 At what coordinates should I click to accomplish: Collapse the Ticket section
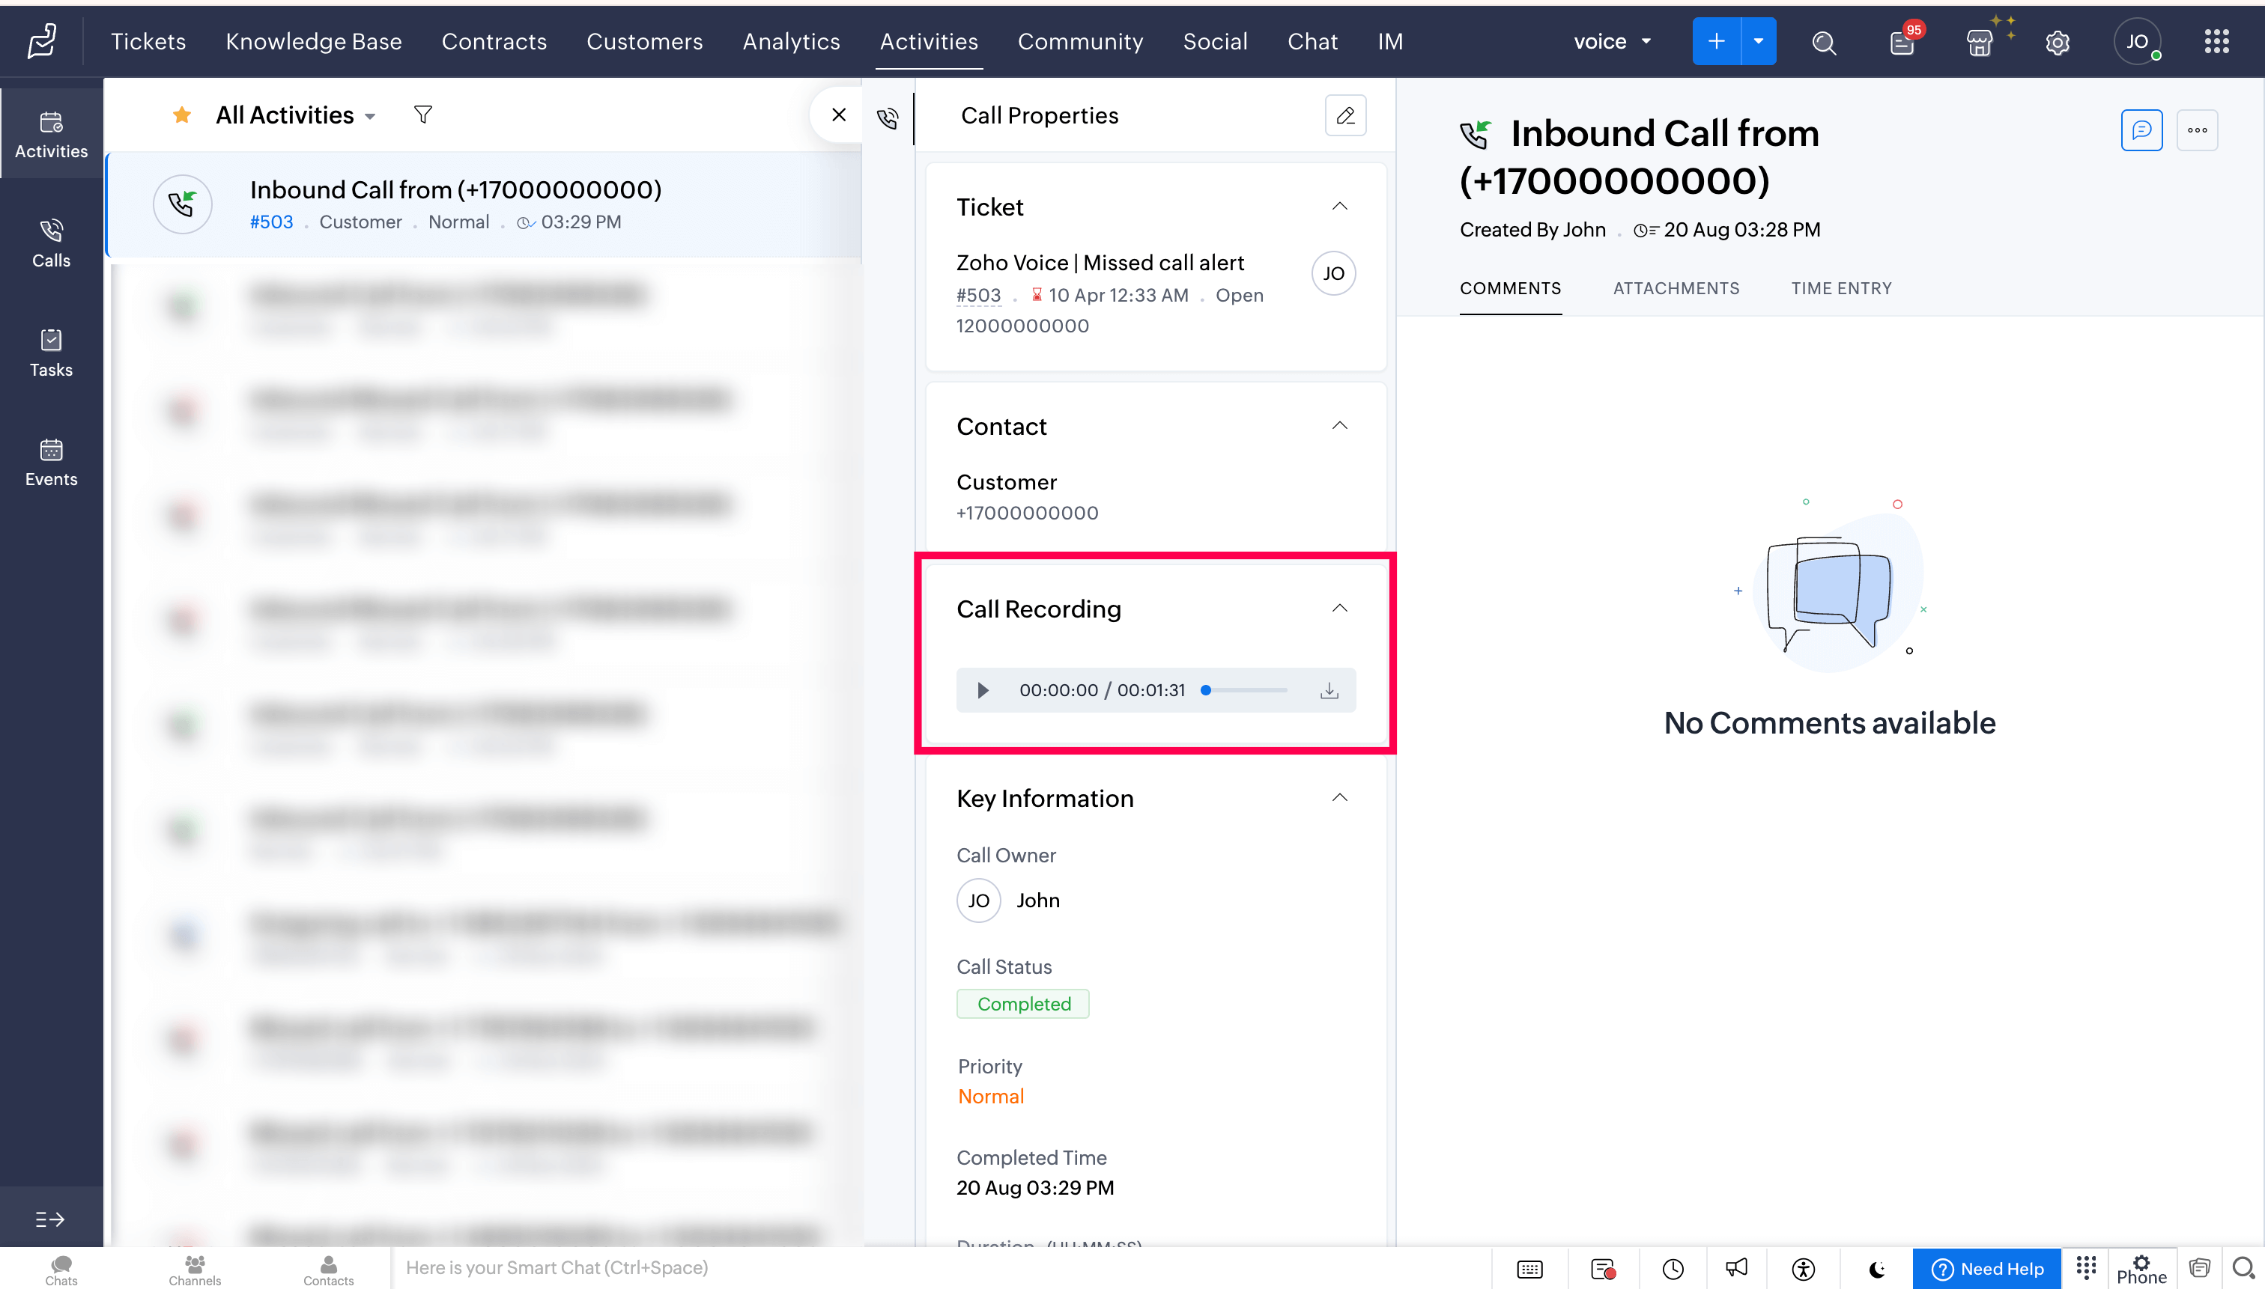[1339, 207]
